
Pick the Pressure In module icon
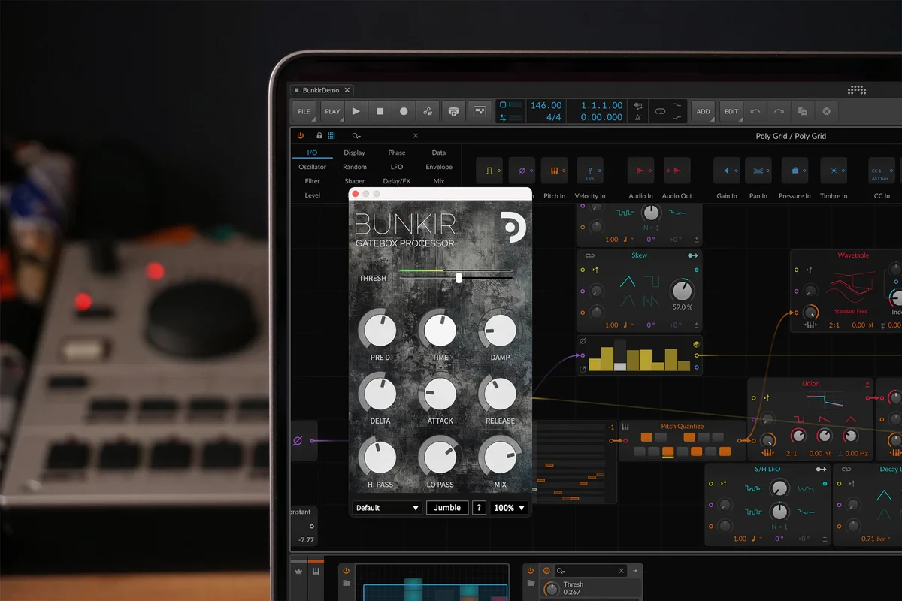click(795, 171)
